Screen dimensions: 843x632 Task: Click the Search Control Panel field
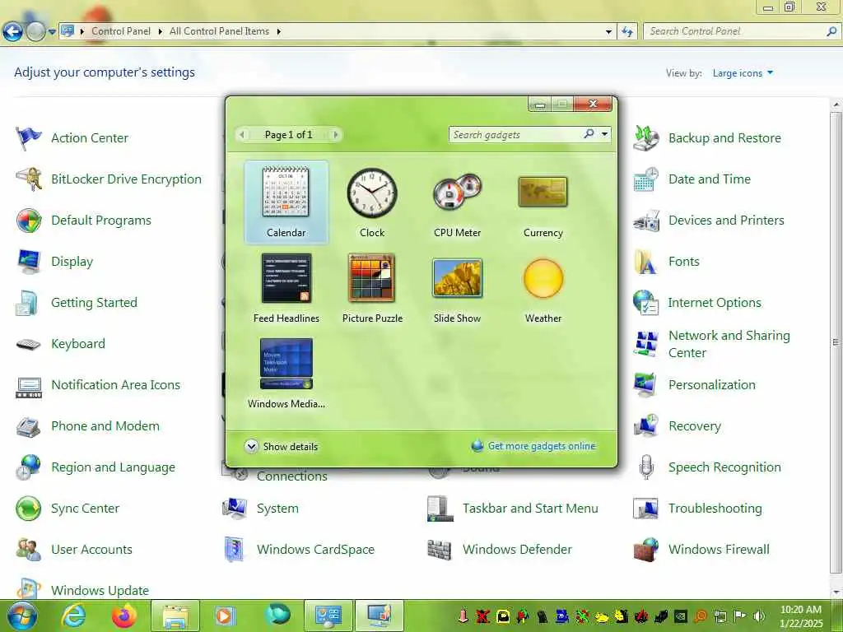click(737, 32)
